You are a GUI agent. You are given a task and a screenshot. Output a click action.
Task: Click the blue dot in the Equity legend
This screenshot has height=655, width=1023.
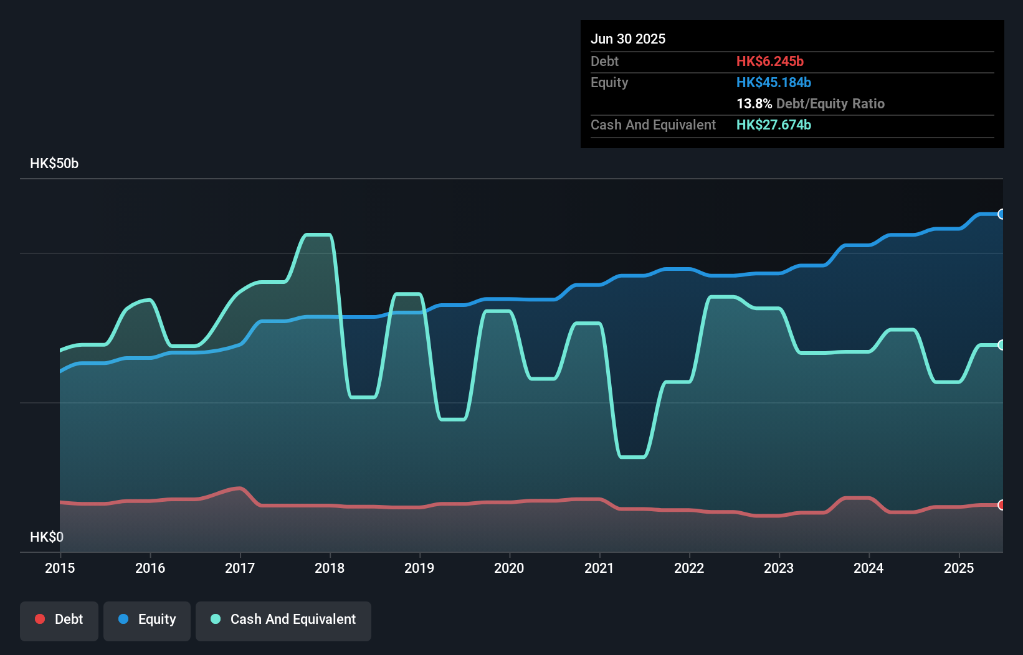click(x=123, y=619)
